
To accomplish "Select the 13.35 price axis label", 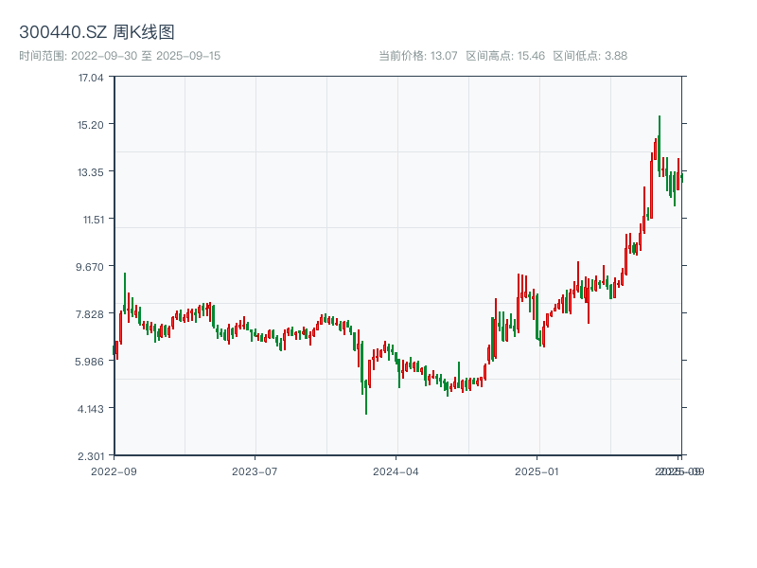I will tap(91, 172).
